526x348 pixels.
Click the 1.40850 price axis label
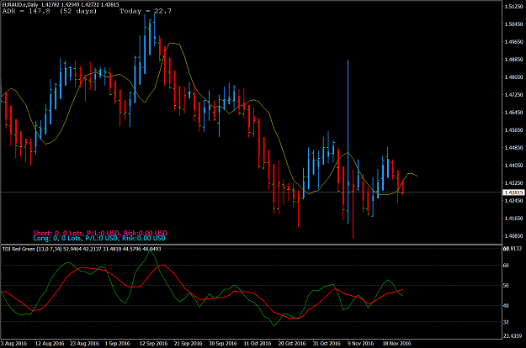pos(513,236)
